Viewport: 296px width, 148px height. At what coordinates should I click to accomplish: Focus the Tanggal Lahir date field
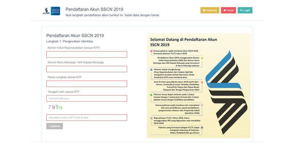click(87, 98)
